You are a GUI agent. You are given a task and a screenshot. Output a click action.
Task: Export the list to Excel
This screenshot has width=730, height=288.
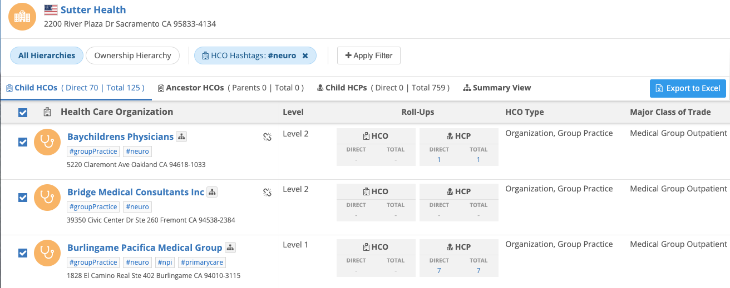(688, 88)
